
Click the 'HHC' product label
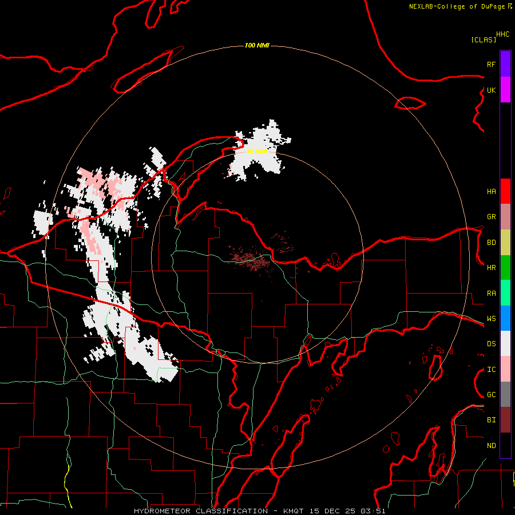click(x=502, y=34)
